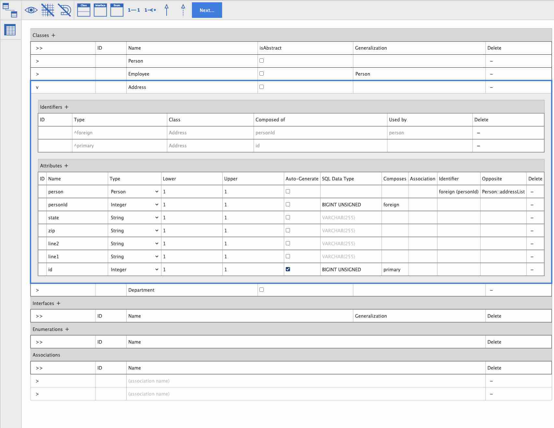This screenshot has height=428, width=554.
Task: Click the Next... button
Action: click(x=207, y=10)
